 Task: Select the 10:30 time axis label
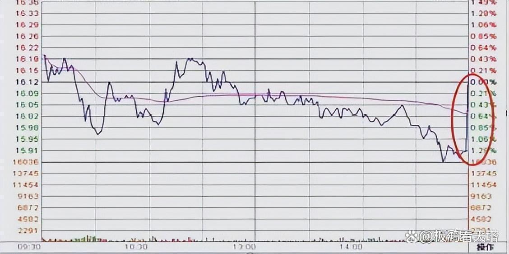click(x=136, y=247)
